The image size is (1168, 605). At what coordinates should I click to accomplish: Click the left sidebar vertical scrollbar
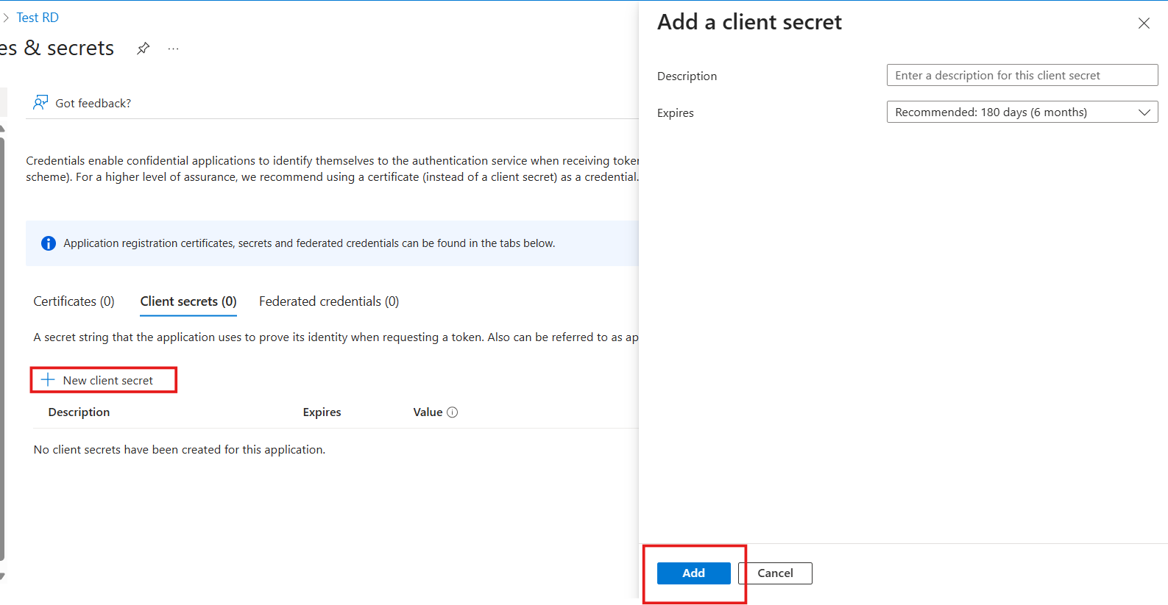pos(2,346)
